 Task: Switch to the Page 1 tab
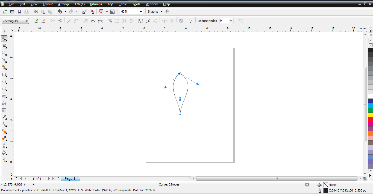(70, 179)
